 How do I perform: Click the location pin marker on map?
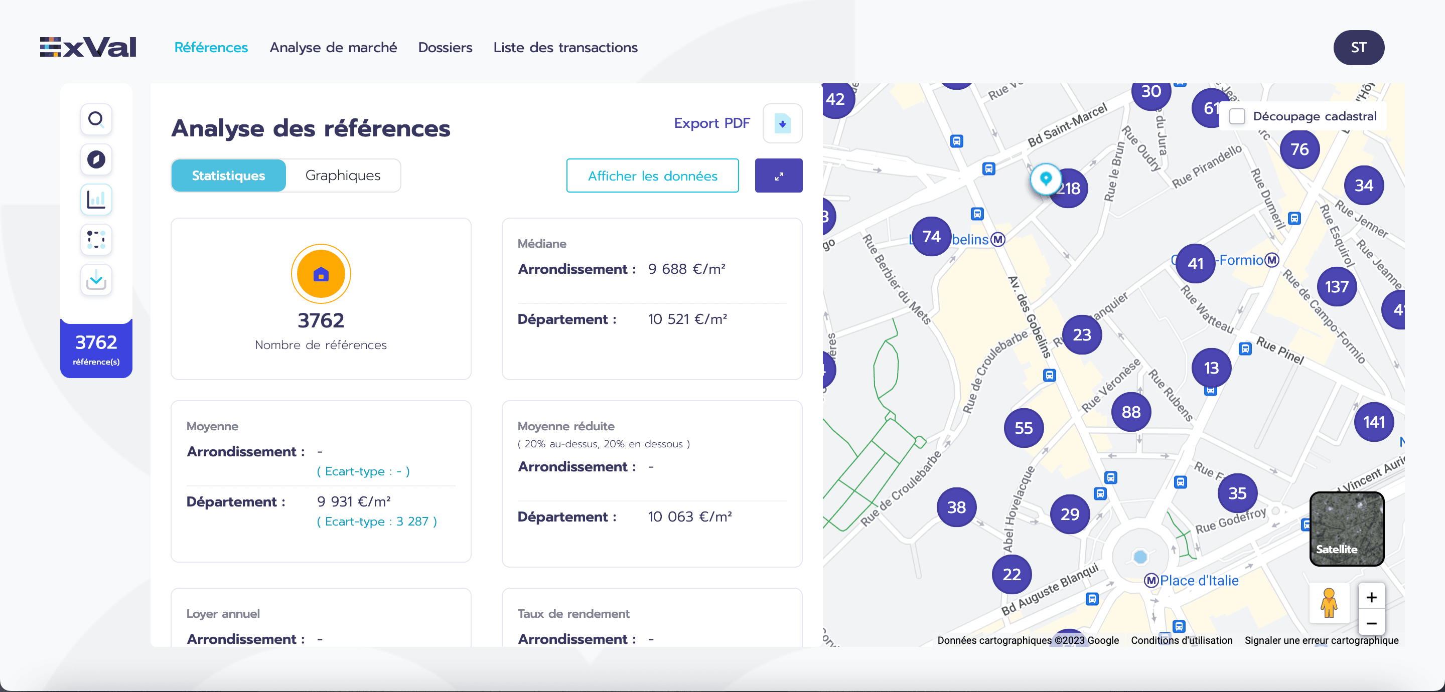tap(1045, 179)
